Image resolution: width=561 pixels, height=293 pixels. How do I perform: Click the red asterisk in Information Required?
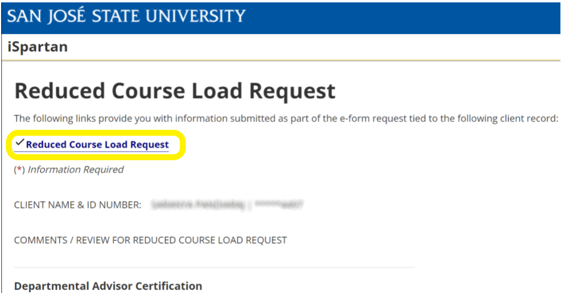tap(19, 170)
